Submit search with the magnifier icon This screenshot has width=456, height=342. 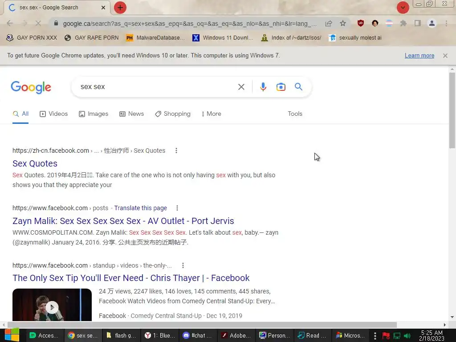tap(298, 87)
